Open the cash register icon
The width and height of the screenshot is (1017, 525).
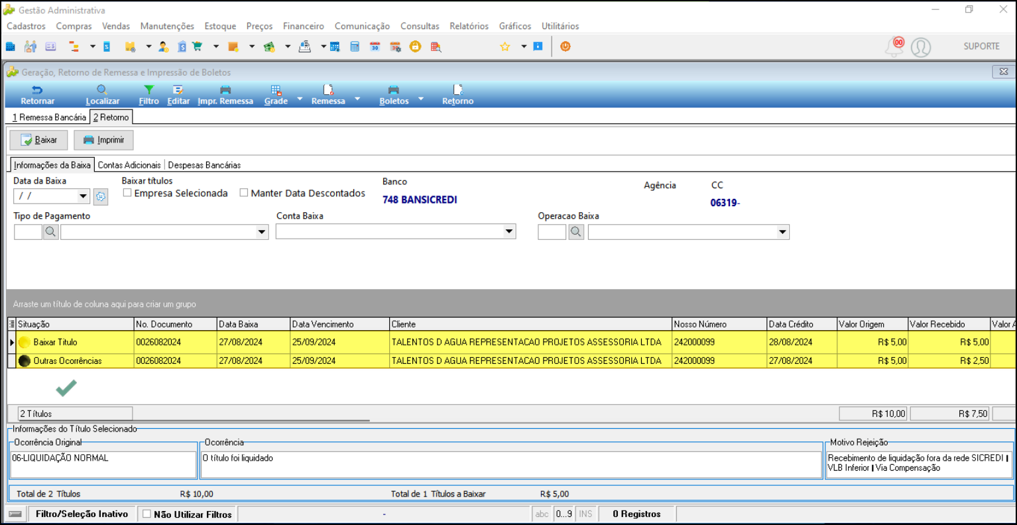pos(305,46)
